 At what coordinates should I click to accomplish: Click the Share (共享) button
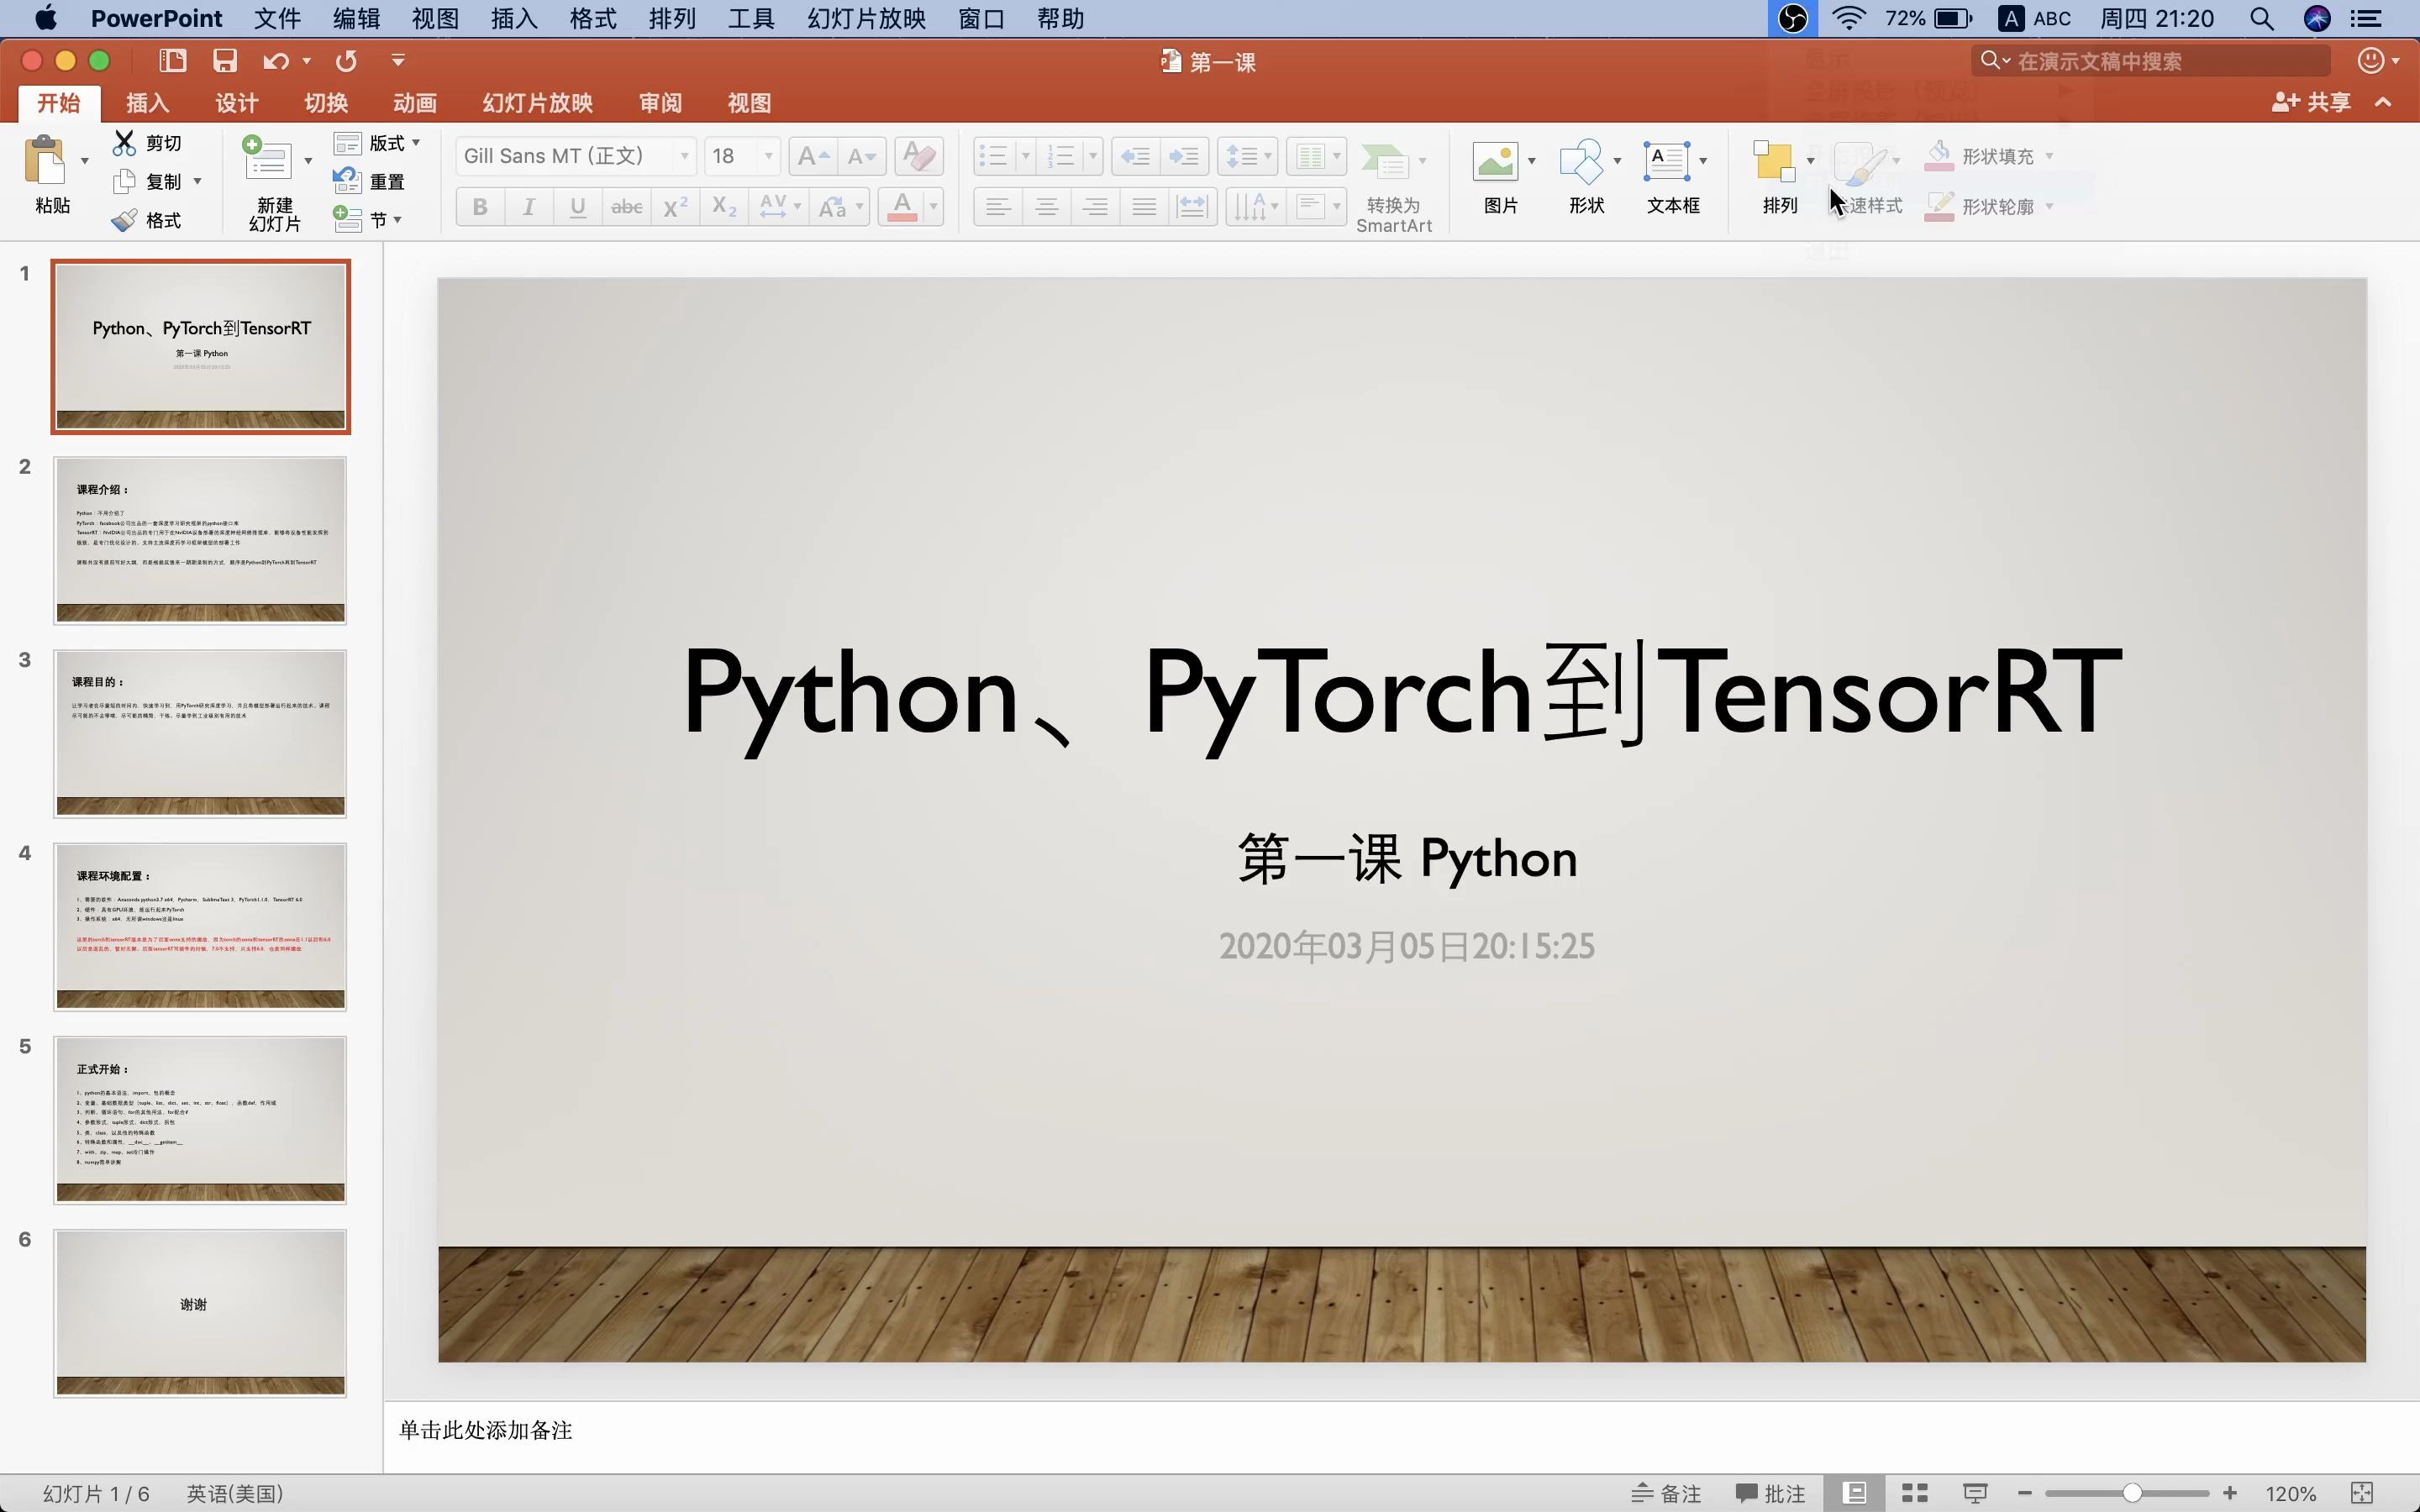point(2311,102)
